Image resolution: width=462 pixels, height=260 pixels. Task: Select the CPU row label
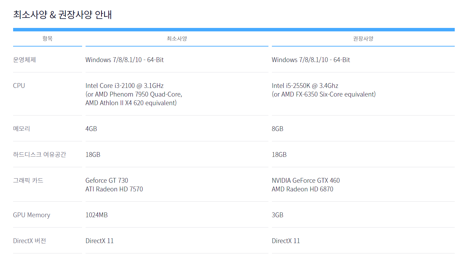[x=19, y=86]
